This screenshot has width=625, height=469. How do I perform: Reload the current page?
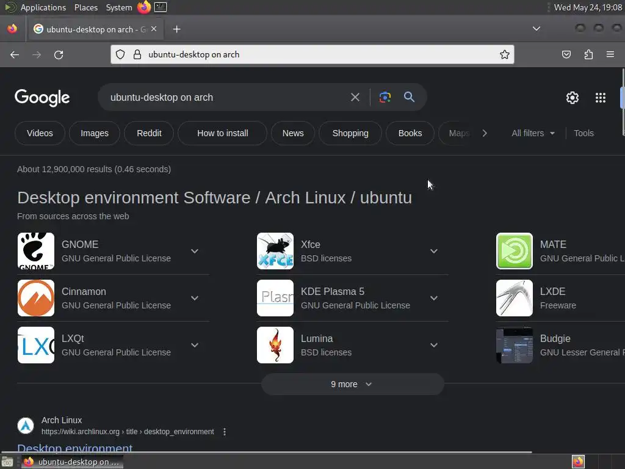59,54
